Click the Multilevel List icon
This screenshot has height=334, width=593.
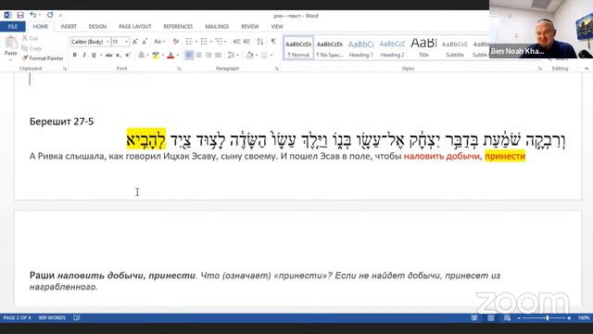219,42
